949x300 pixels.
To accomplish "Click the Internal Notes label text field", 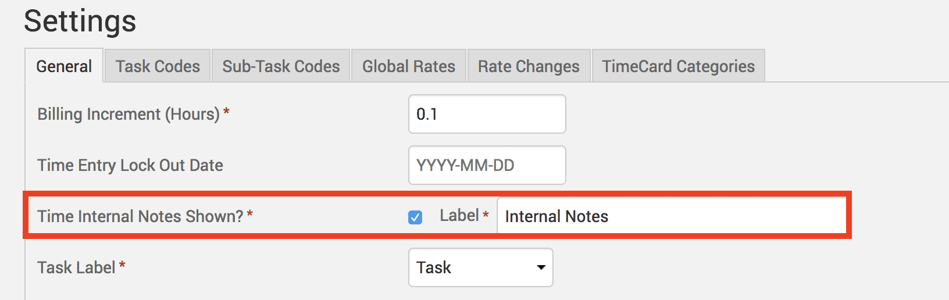I will click(672, 216).
